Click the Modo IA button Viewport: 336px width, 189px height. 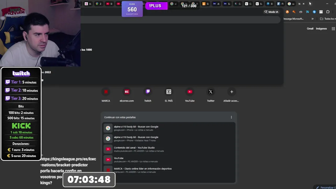(x=271, y=12)
